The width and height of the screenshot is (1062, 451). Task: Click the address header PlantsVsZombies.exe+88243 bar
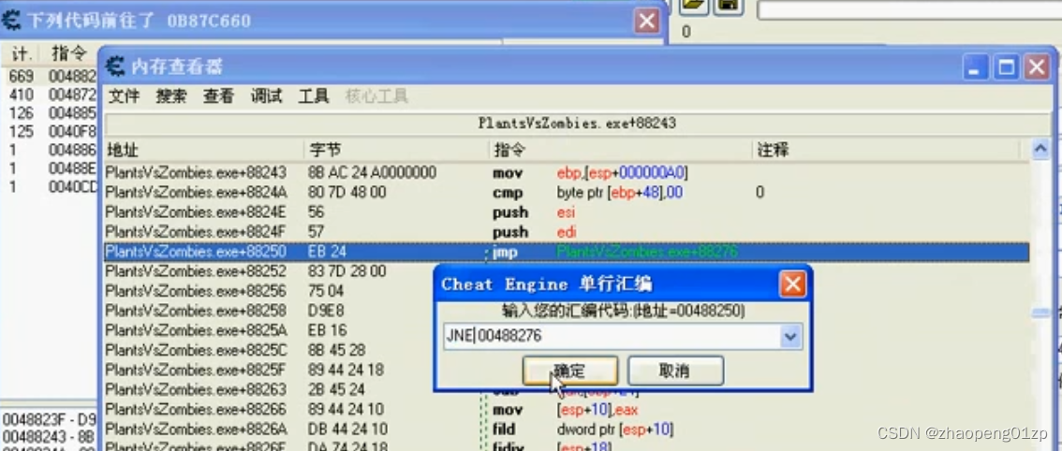577,124
